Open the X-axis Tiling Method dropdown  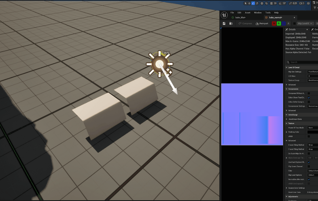pyautogui.click(x=312, y=145)
